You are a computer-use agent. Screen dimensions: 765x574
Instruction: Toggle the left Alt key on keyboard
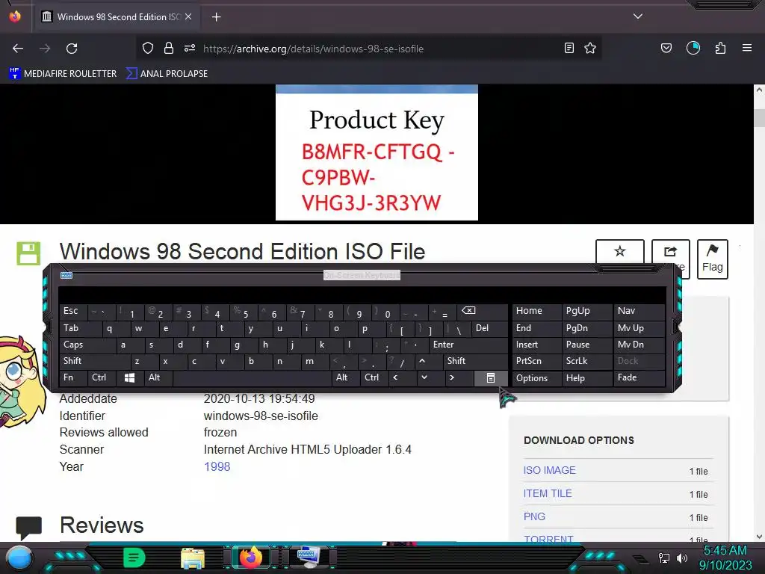coord(157,377)
